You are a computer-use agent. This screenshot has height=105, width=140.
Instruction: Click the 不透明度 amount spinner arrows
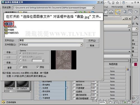[x=97, y=88]
